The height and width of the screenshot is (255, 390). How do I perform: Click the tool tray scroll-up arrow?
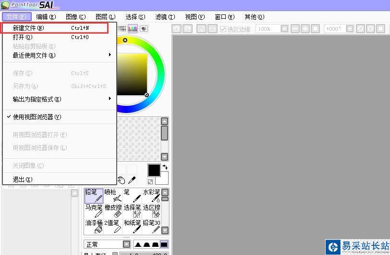pyautogui.click(x=165, y=192)
